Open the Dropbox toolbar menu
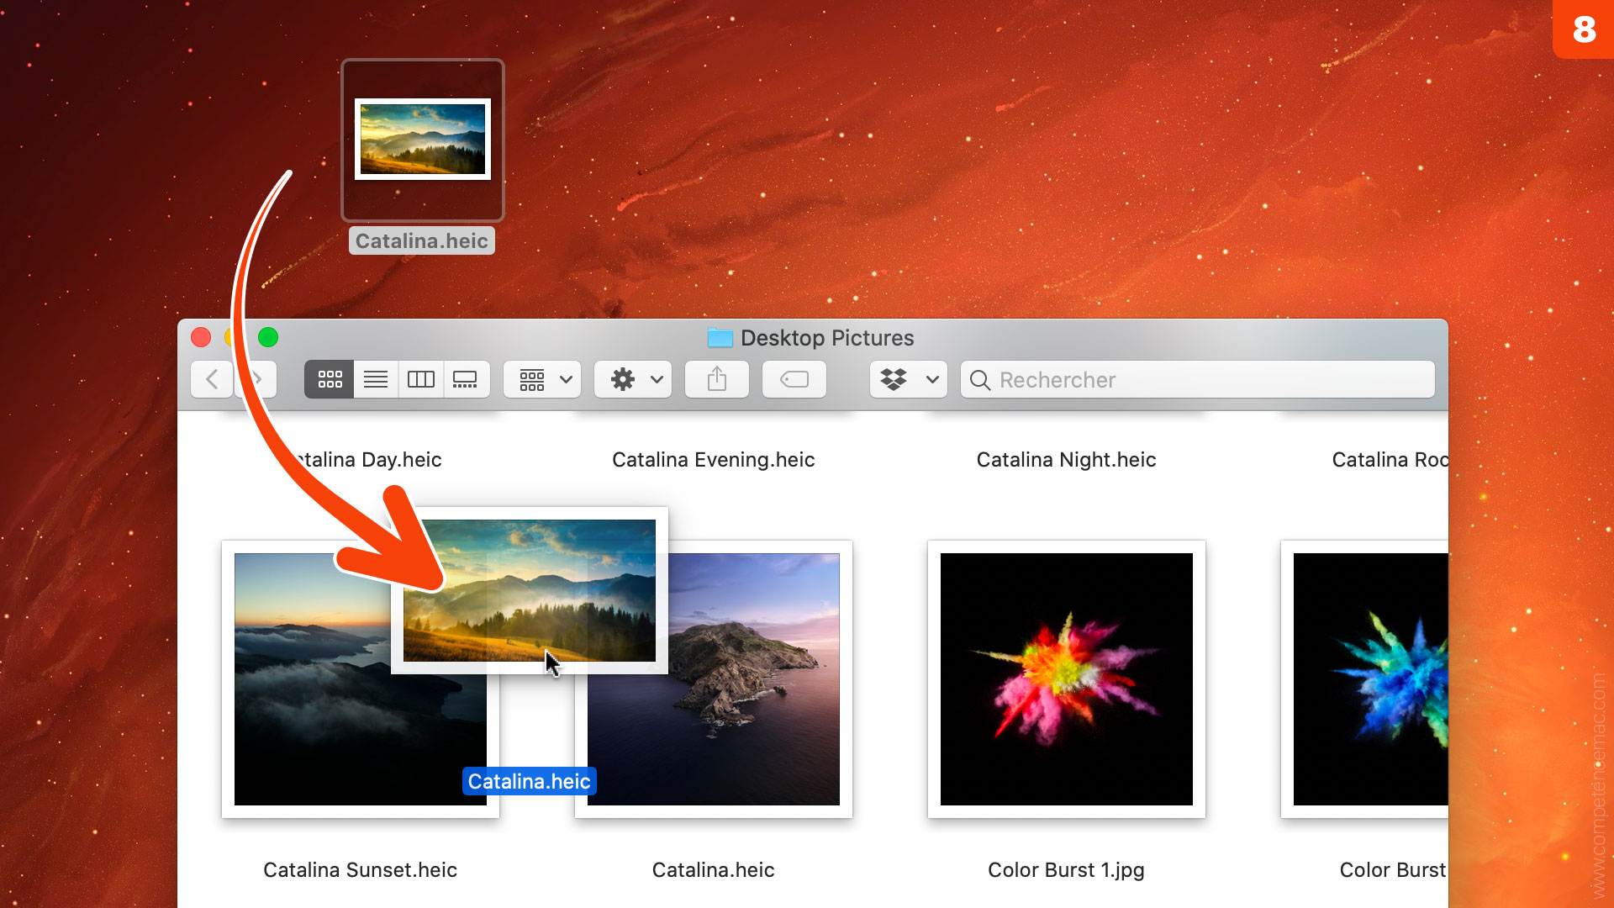The width and height of the screenshot is (1614, 908). tap(908, 379)
